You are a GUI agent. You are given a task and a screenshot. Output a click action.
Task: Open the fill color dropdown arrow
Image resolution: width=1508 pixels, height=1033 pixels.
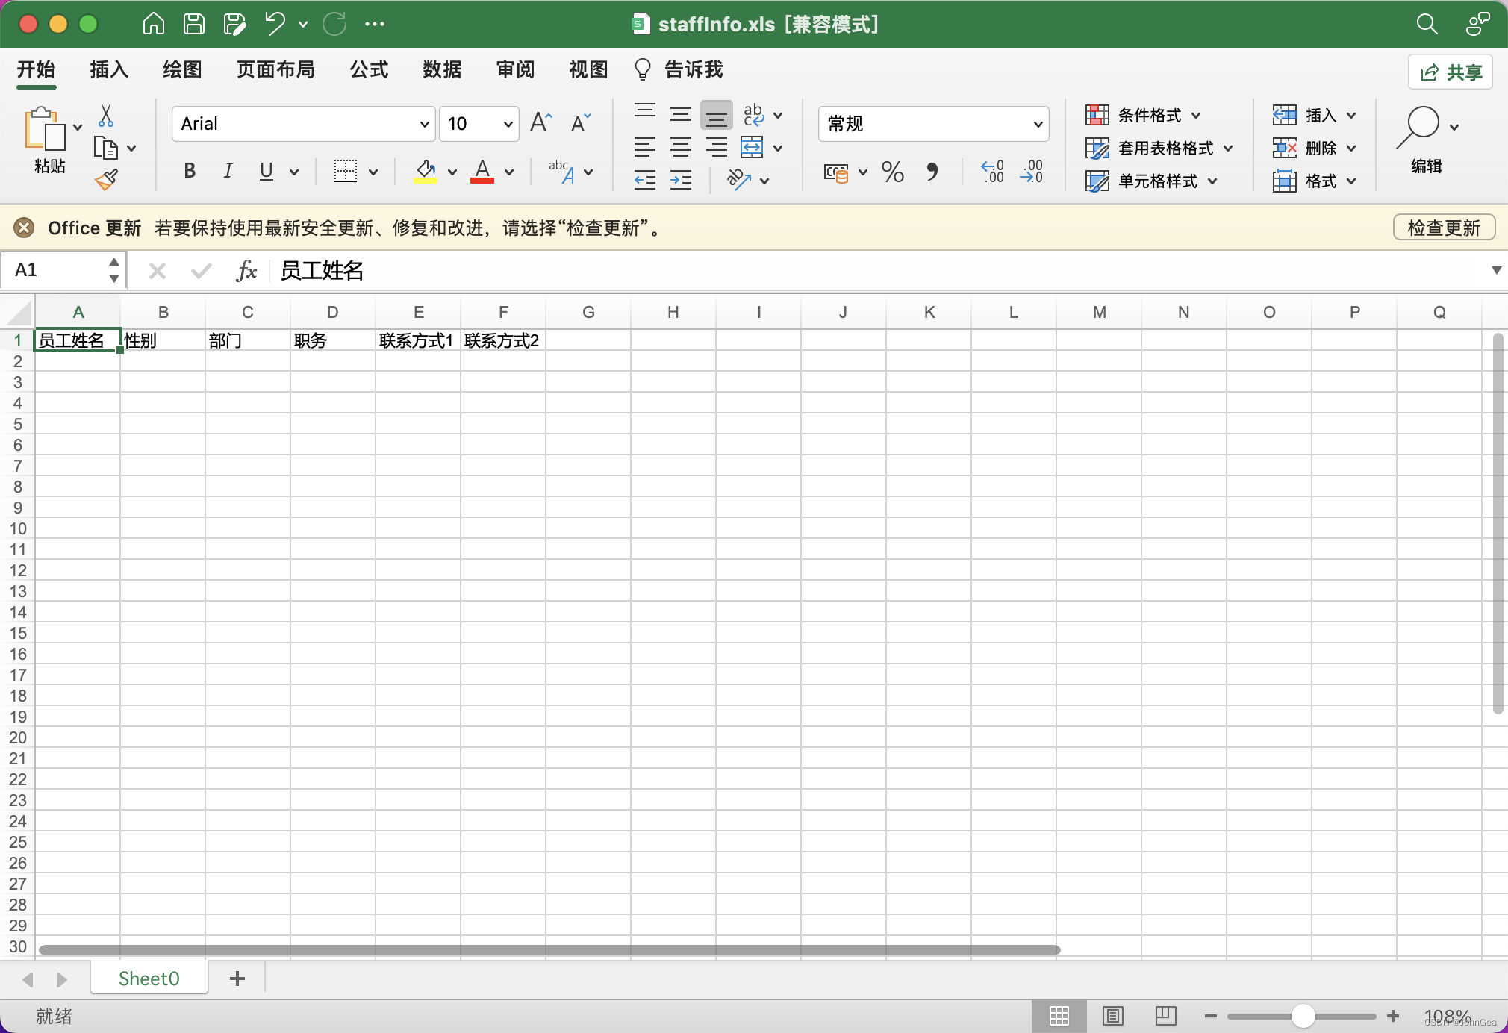(x=452, y=171)
